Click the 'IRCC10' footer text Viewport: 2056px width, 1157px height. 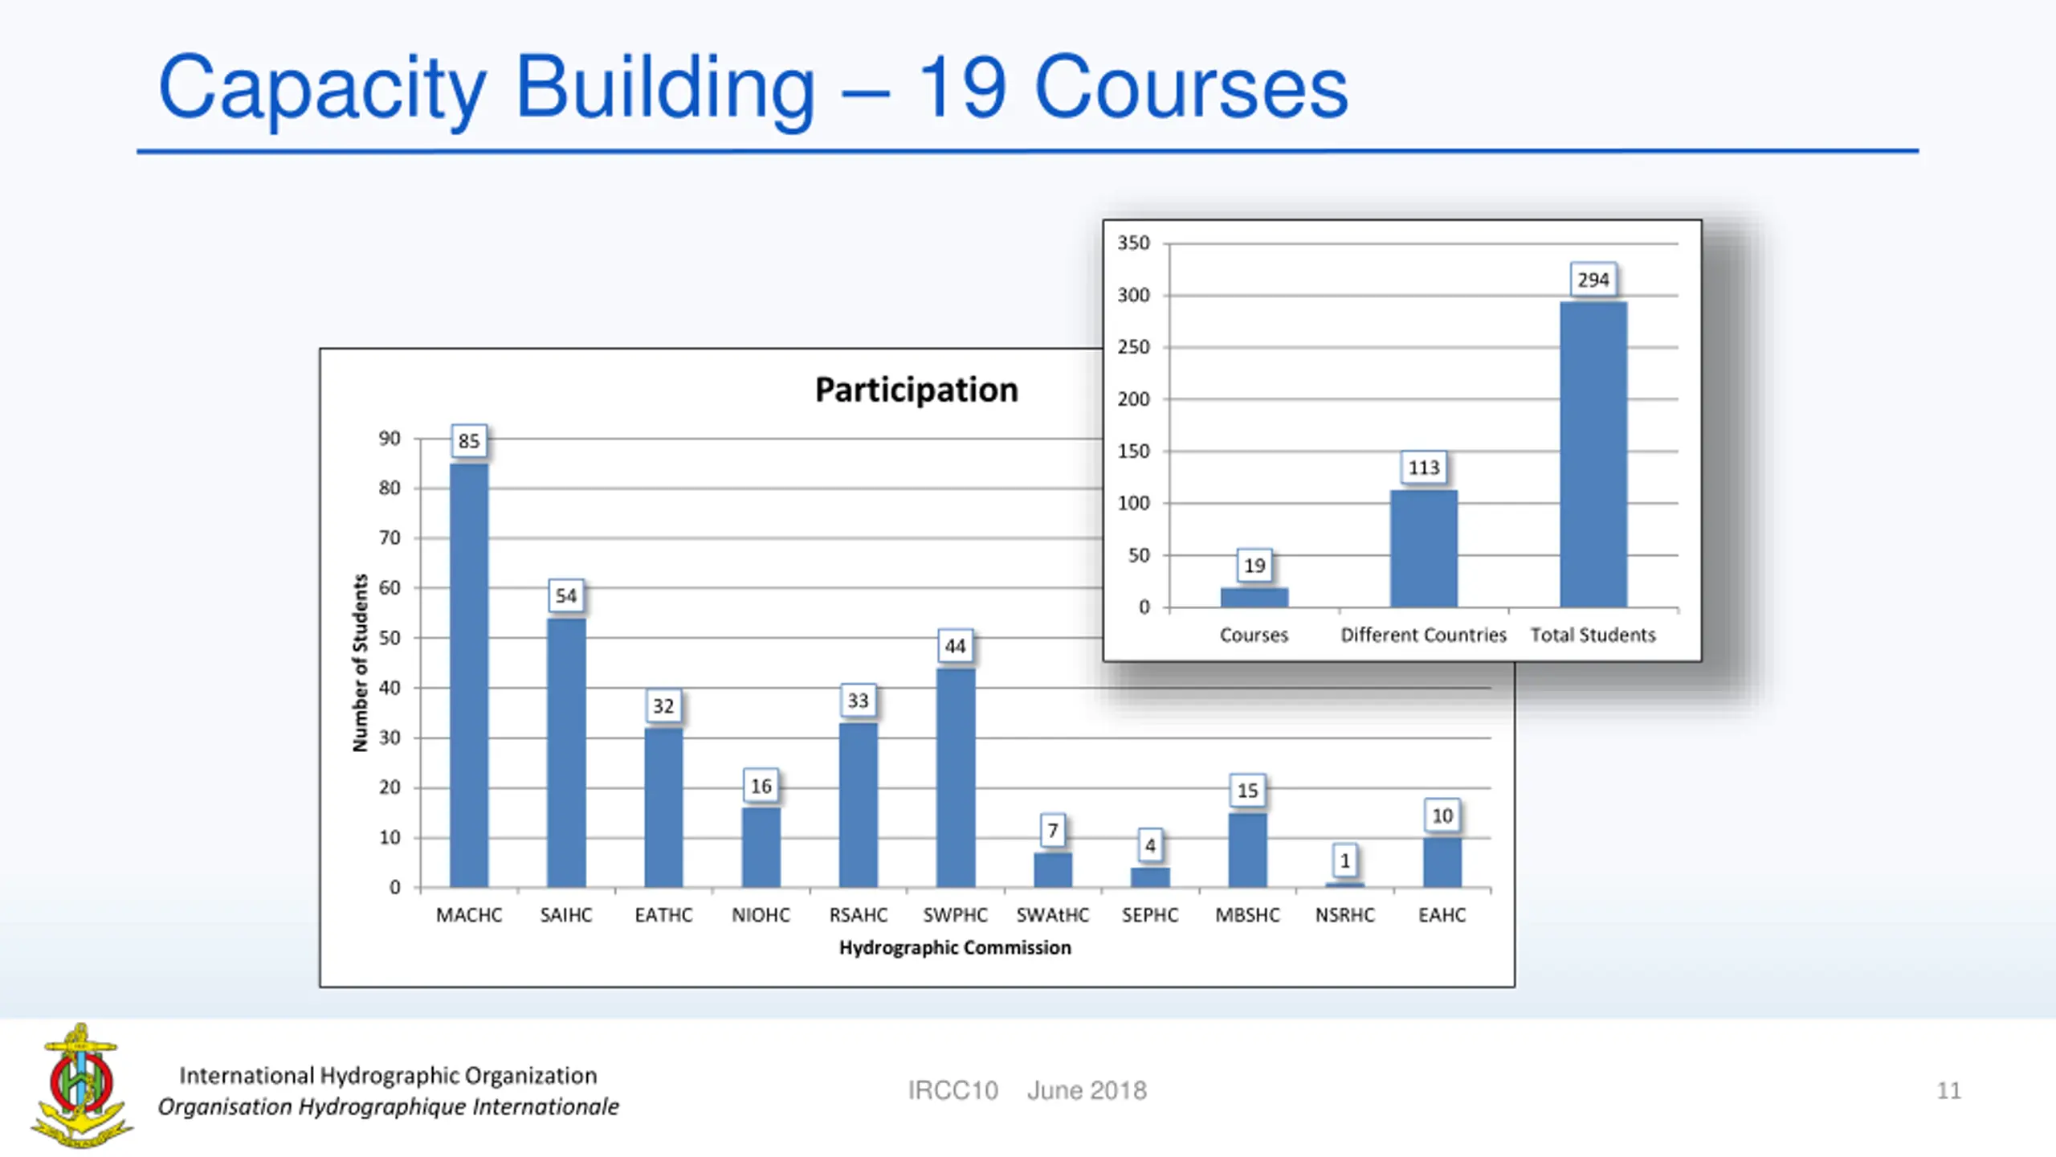coord(953,1090)
